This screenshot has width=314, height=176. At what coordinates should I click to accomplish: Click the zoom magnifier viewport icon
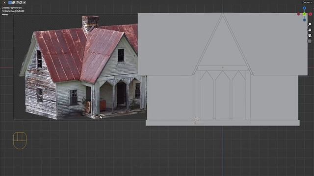point(310,24)
